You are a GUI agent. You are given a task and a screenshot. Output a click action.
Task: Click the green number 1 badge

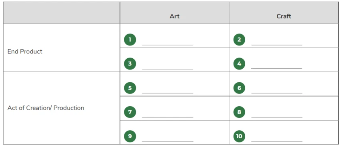130,40
